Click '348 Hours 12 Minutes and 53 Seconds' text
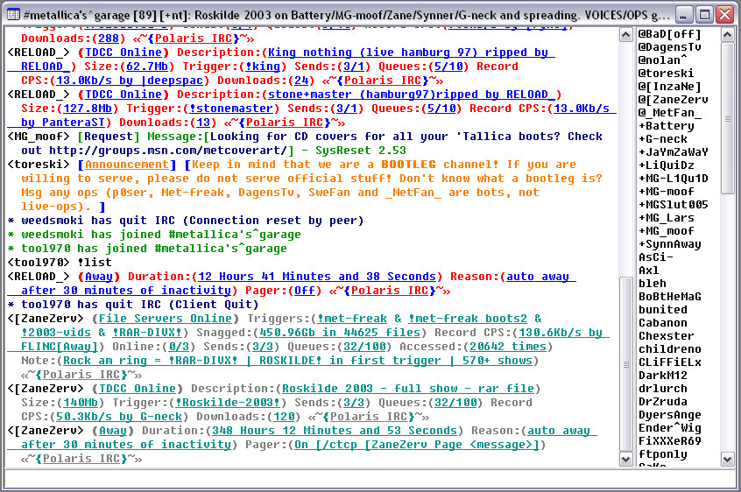 334,431
